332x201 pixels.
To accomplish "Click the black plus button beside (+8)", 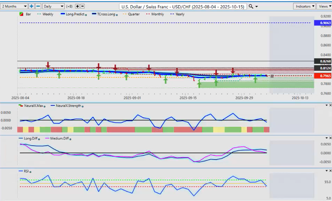I will [77, 6].
